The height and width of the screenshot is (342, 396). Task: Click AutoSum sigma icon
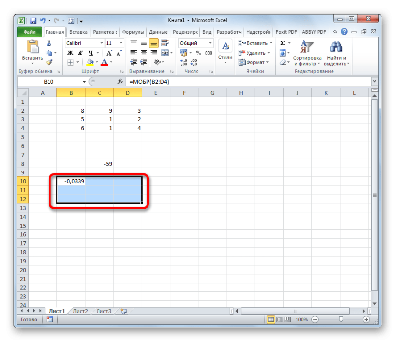pyautogui.click(x=283, y=43)
